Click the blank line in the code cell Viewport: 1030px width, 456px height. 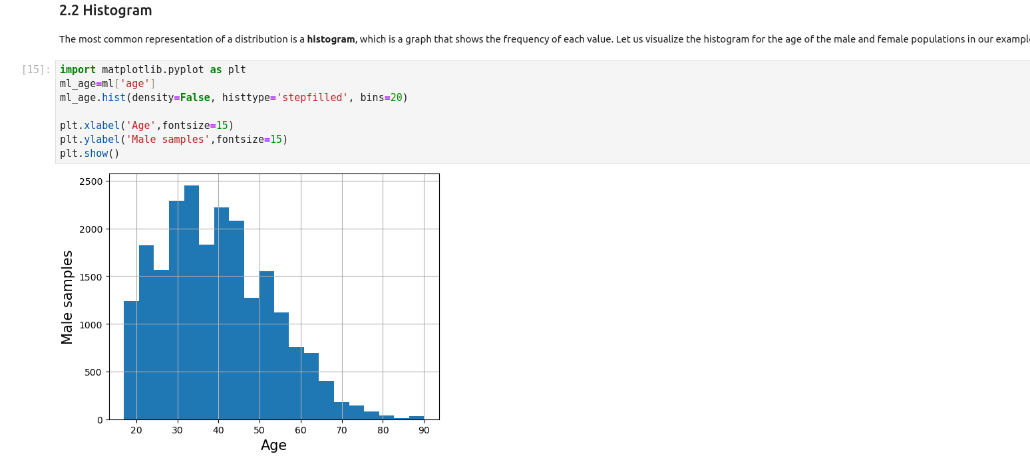[x=200, y=112]
